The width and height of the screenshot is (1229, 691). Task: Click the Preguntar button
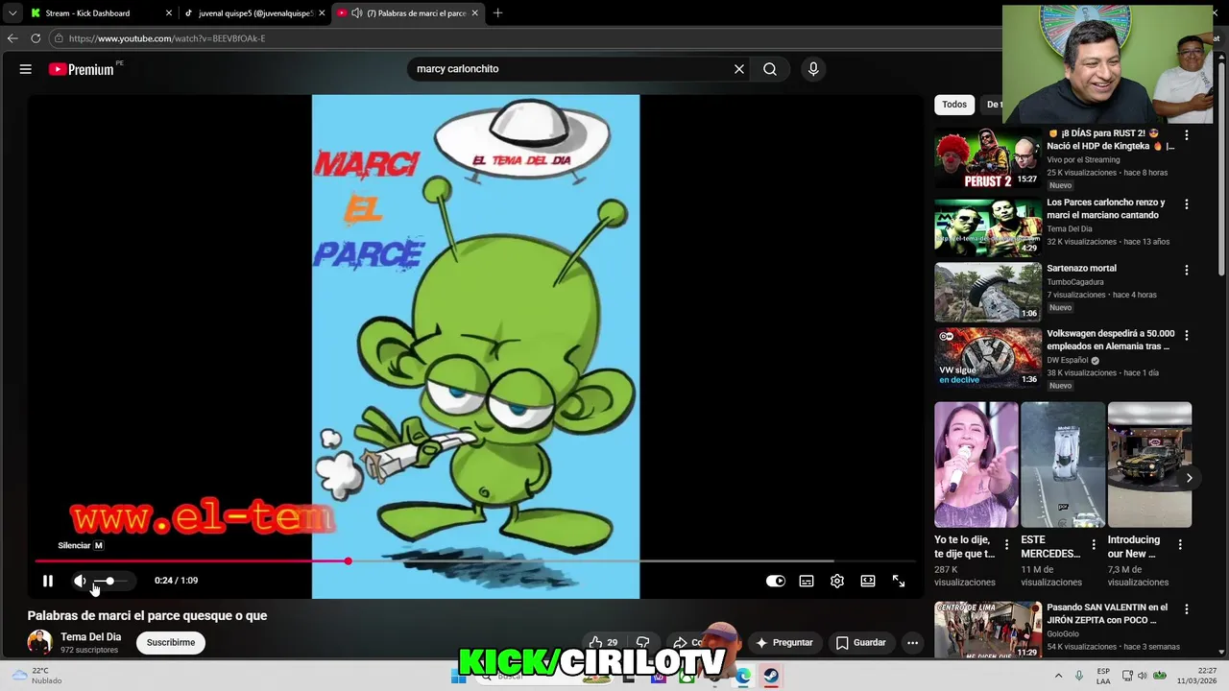tap(784, 643)
